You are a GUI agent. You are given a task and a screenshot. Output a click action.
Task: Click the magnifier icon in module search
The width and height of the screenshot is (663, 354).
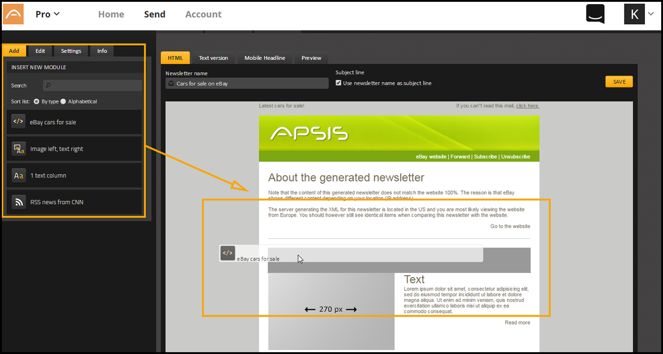(48, 86)
